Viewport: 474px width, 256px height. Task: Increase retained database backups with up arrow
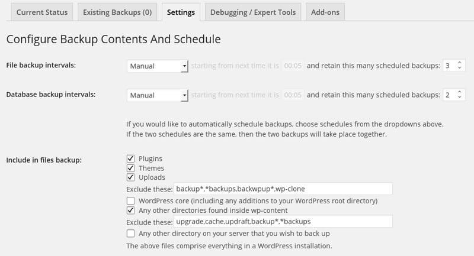point(460,92)
